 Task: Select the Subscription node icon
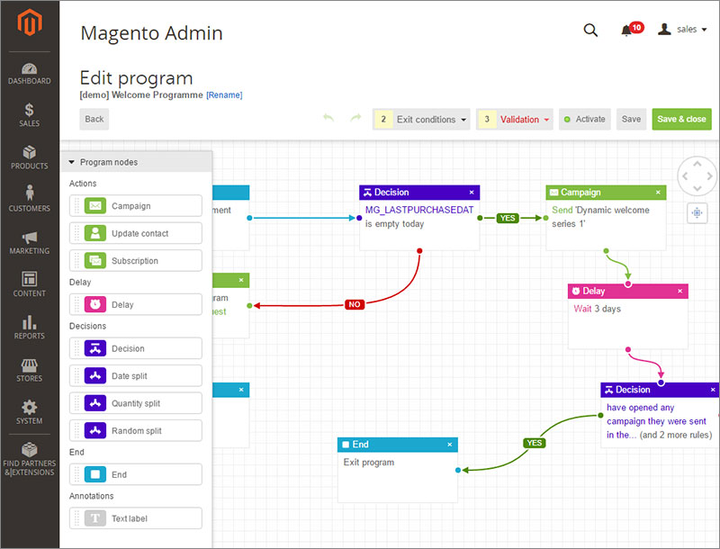95,261
